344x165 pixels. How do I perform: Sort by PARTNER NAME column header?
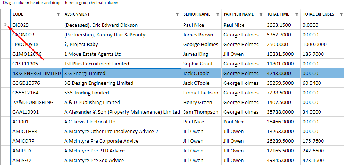click(x=238, y=14)
